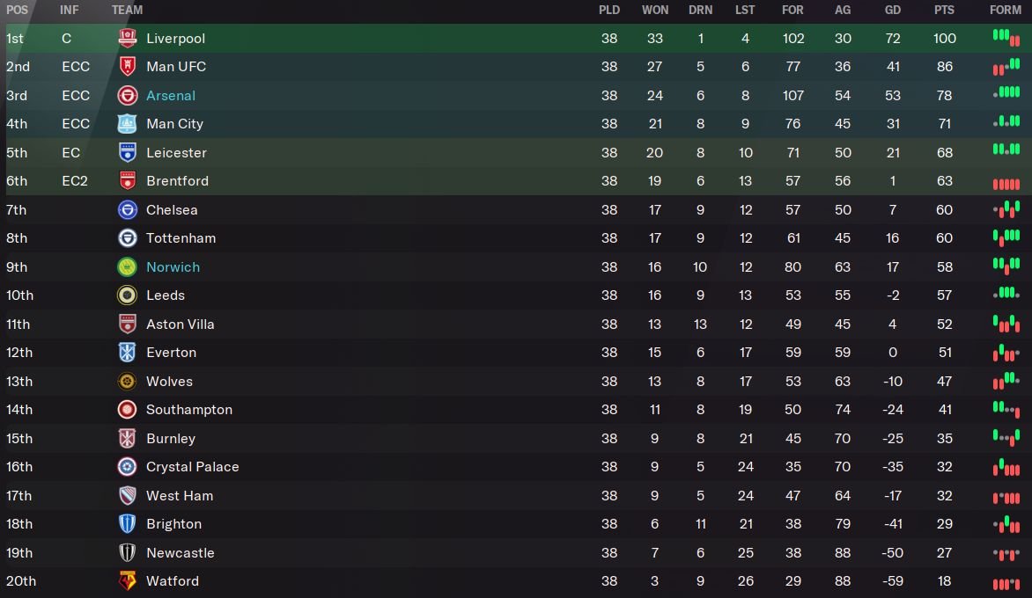
Task: Select the Newcastle striped shield badge
Action: click(x=127, y=552)
